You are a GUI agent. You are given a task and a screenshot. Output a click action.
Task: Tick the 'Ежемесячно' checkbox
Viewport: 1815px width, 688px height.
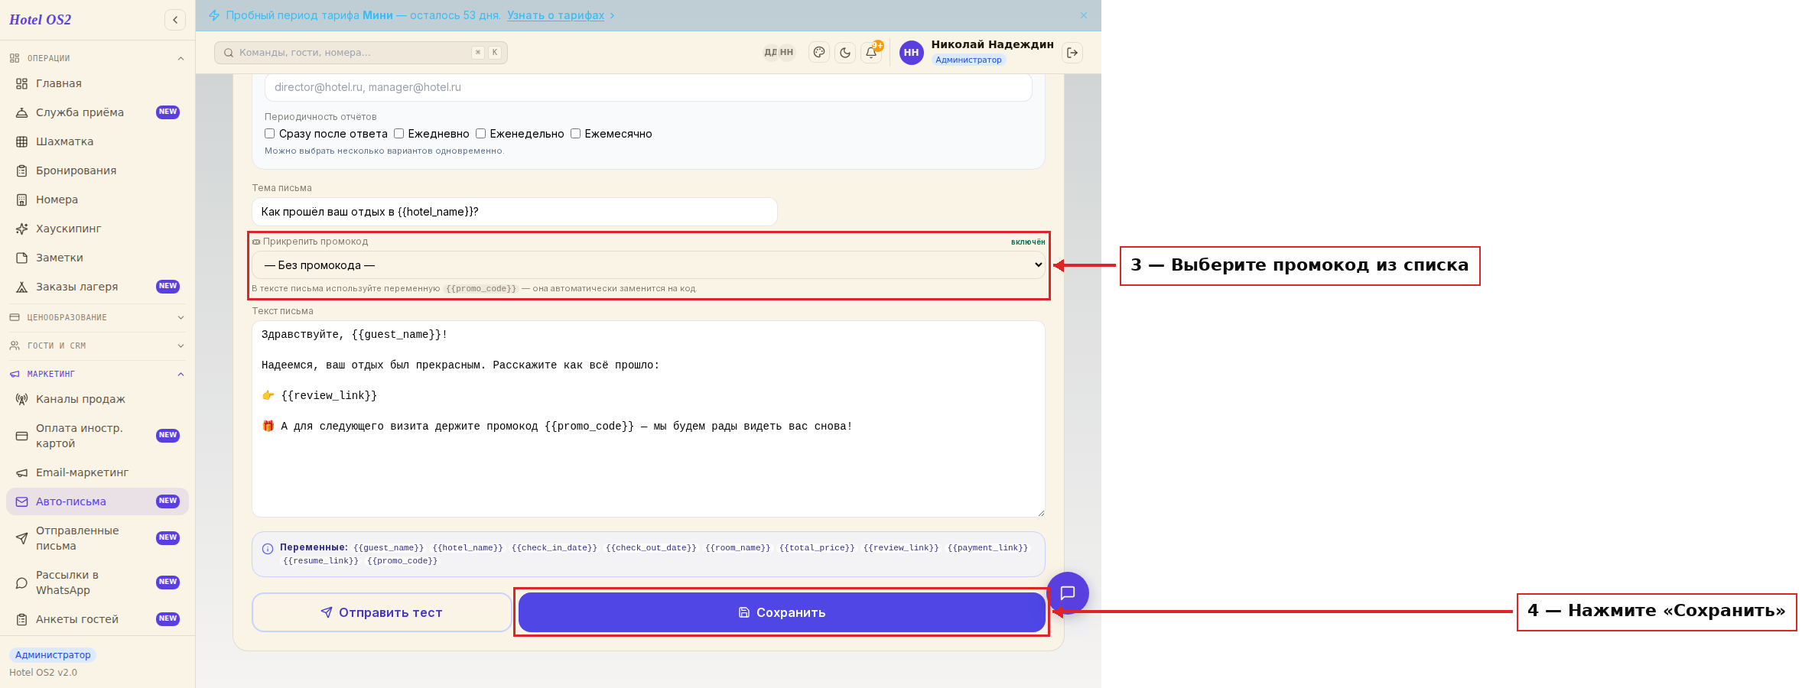click(x=575, y=134)
